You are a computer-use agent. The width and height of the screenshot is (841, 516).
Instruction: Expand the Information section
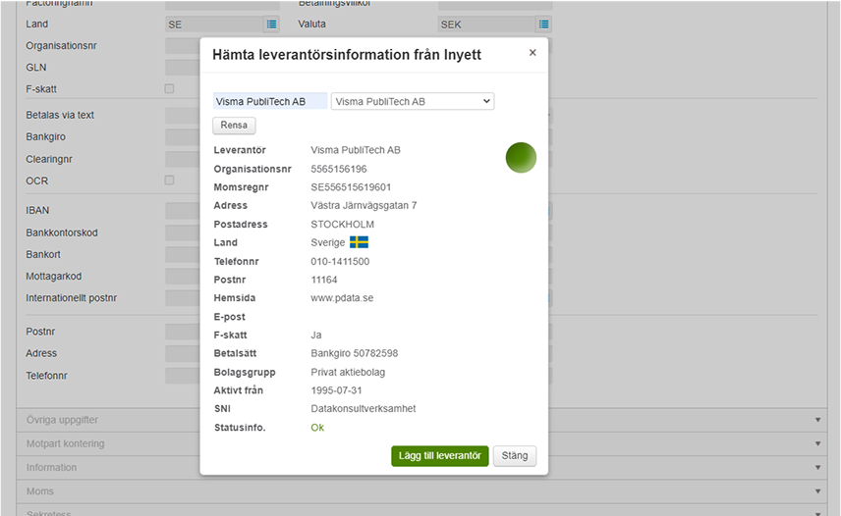(421, 467)
